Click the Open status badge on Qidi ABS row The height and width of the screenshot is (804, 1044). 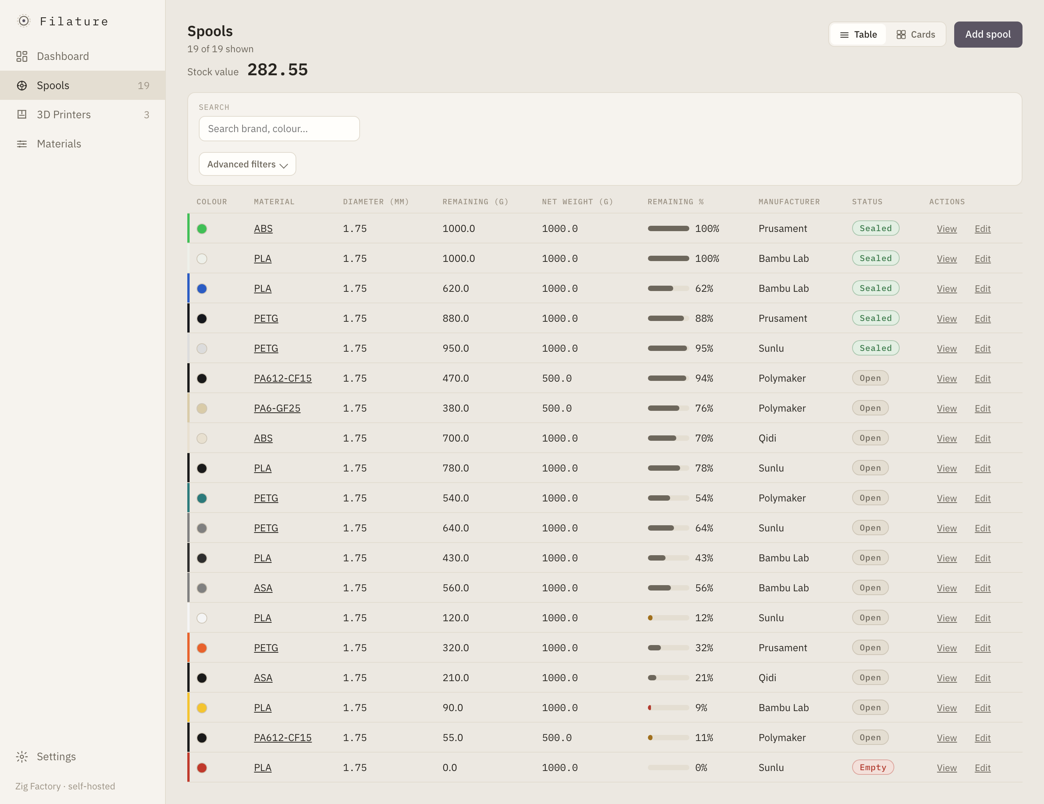870,438
